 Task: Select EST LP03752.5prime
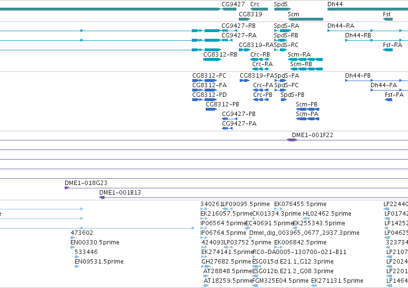pyautogui.click(x=247, y=243)
